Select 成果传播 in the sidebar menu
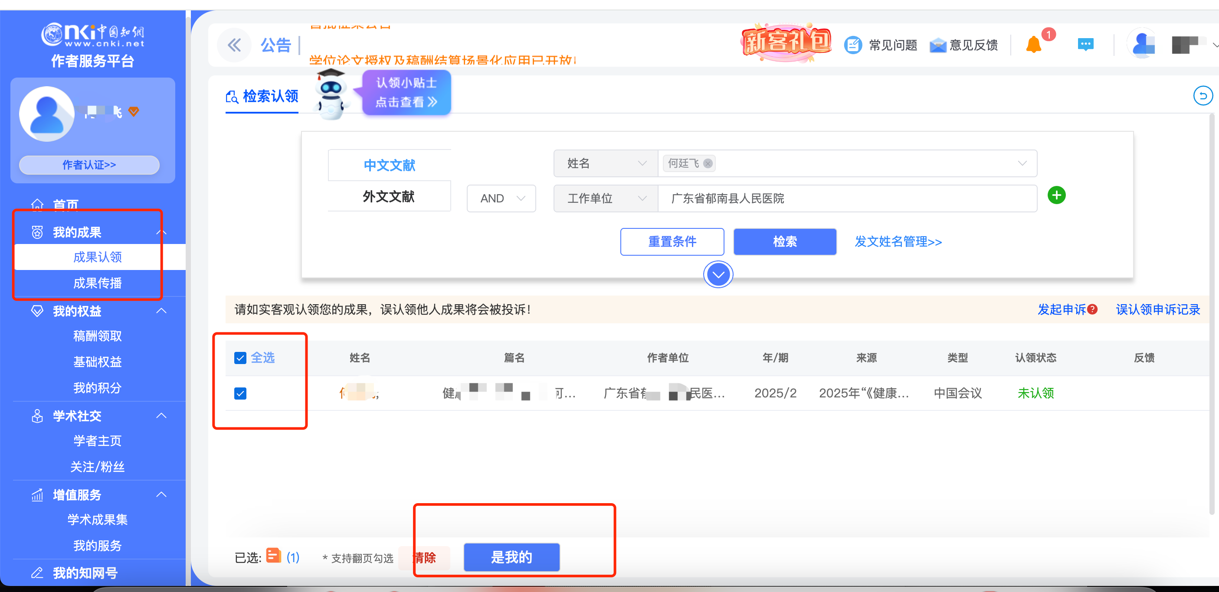This screenshot has width=1219, height=592. tap(97, 283)
